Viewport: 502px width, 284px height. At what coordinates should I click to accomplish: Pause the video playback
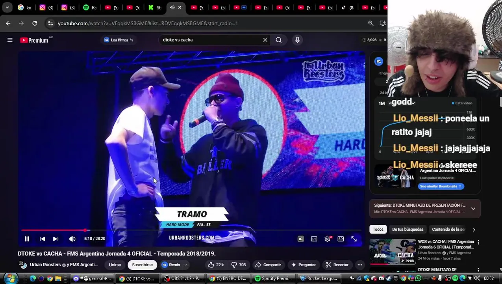coord(27,239)
